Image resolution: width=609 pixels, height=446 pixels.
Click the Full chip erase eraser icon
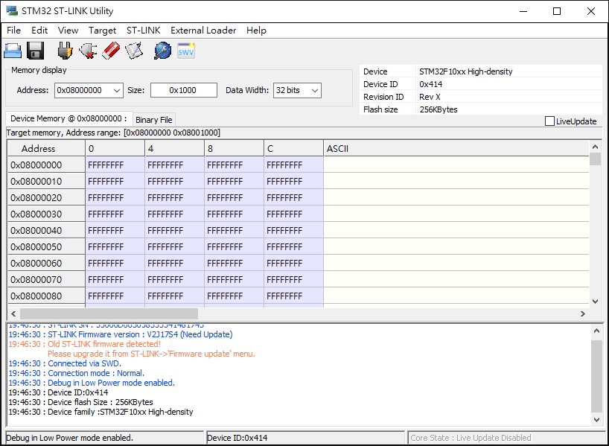click(x=111, y=51)
